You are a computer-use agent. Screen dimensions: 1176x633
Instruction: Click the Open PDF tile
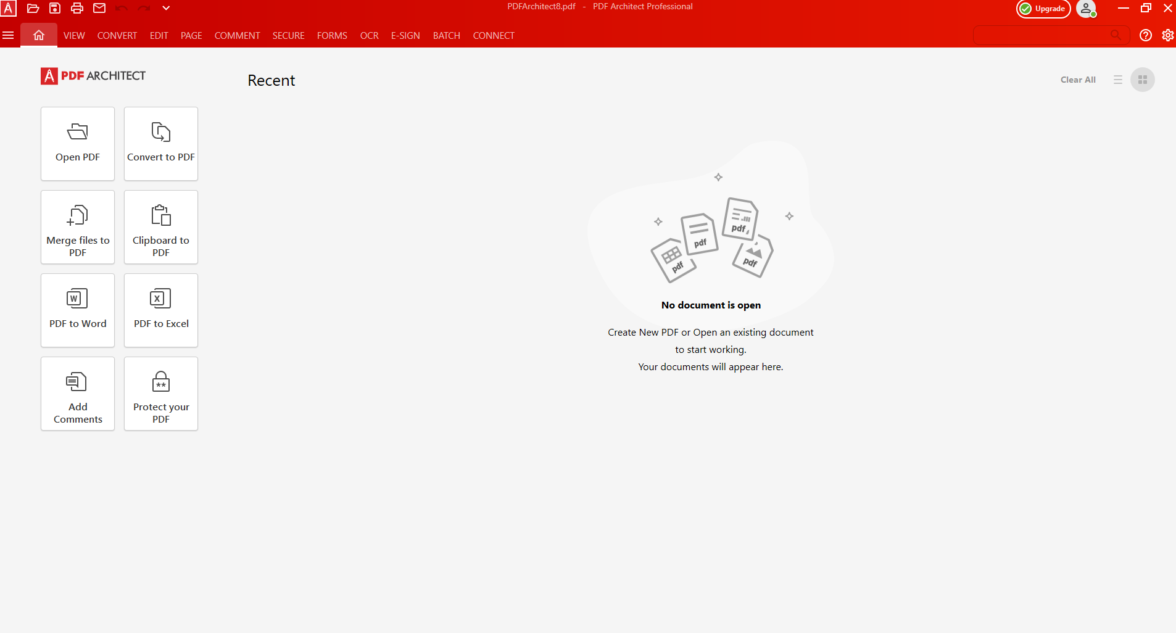(x=78, y=144)
